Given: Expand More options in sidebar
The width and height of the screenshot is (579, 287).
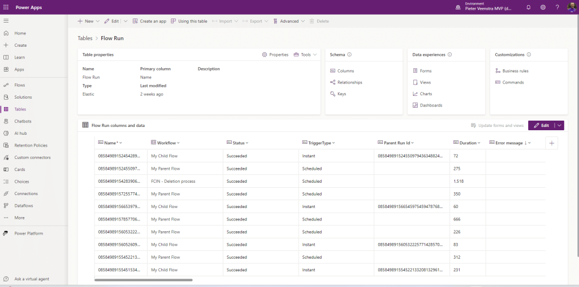Looking at the screenshot, I should [x=19, y=218].
